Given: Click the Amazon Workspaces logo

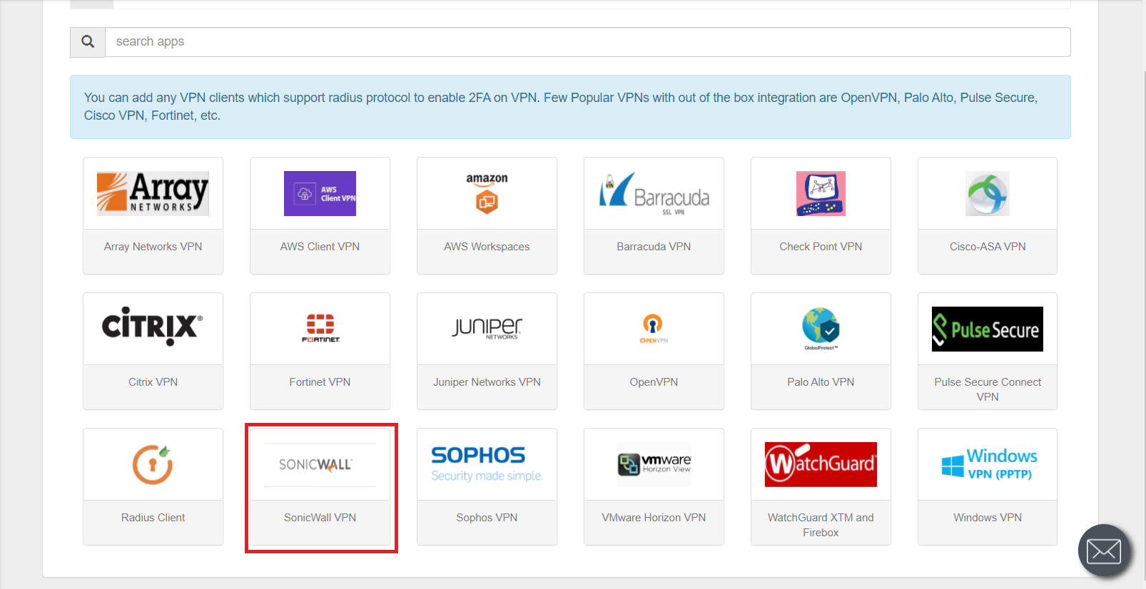Looking at the screenshot, I should coord(487,193).
